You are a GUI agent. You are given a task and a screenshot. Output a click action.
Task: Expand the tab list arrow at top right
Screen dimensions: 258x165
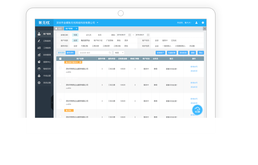pos(204,29)
